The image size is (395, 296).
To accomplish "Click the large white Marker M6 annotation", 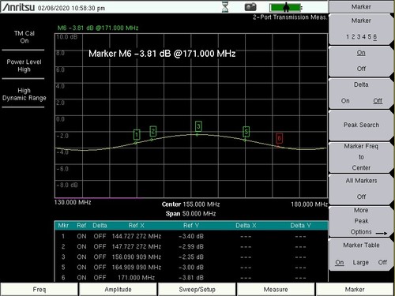I will point(162,54).
